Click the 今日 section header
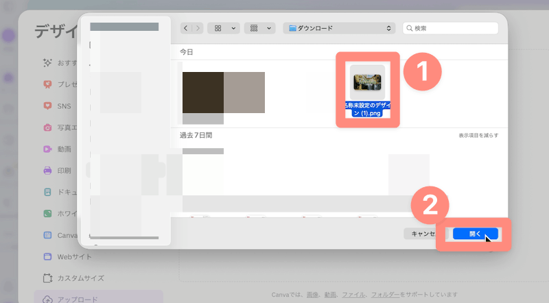The width and height of the screenshot is (549, 303). point(186,52)
